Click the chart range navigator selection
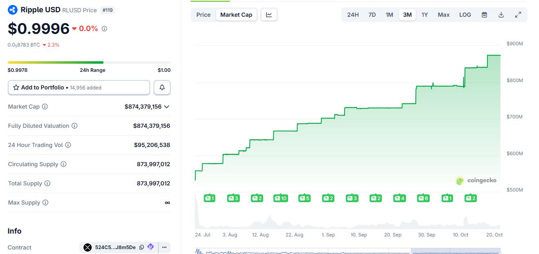 (x=455, y=251)
